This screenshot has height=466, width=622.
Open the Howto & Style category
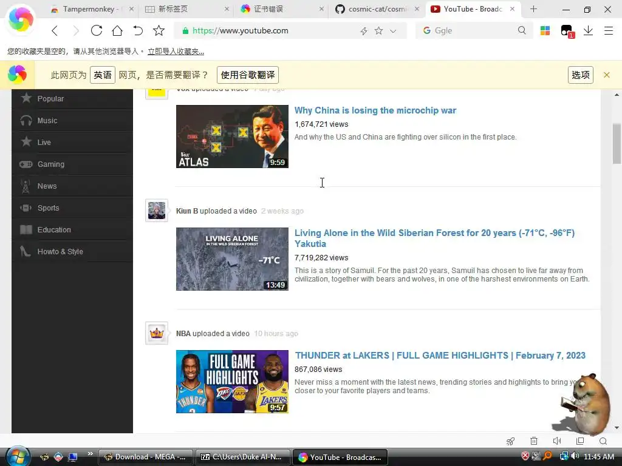(x=72, y=251)
